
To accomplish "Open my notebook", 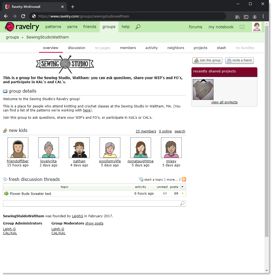I will tap(221, 27).
